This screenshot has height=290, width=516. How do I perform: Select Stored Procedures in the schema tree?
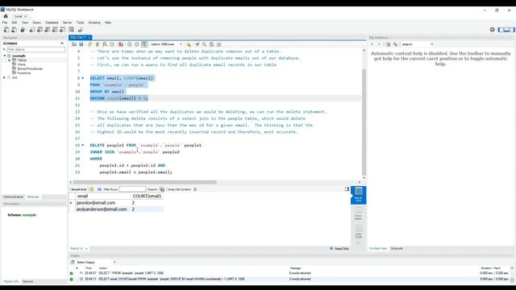(x=30, y=68)
